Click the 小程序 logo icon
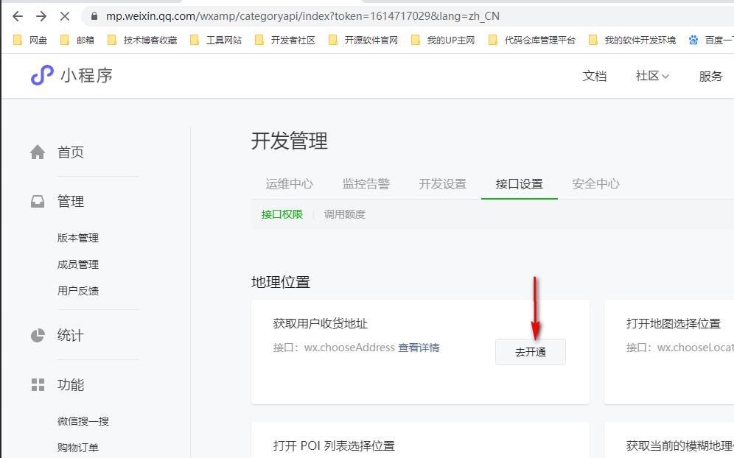734x458 pixels. click(42, 76)
